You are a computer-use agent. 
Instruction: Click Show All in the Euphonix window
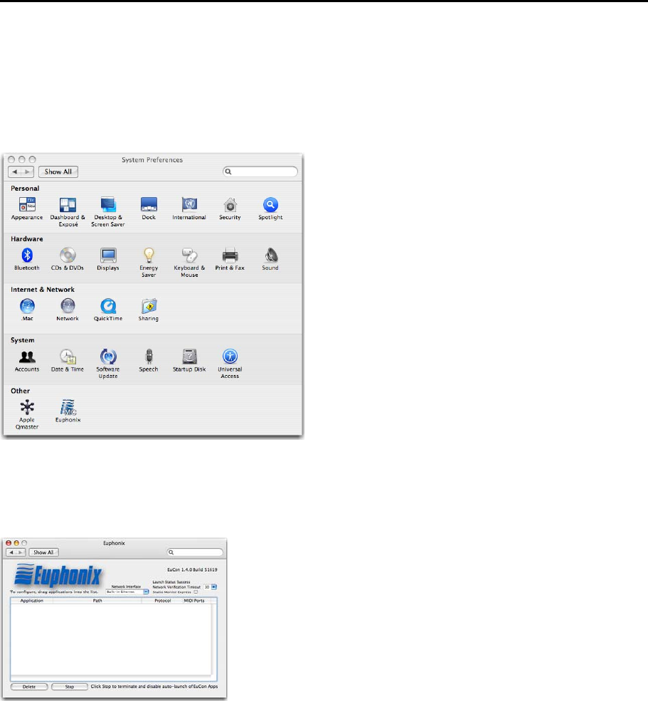click(43, 552)
